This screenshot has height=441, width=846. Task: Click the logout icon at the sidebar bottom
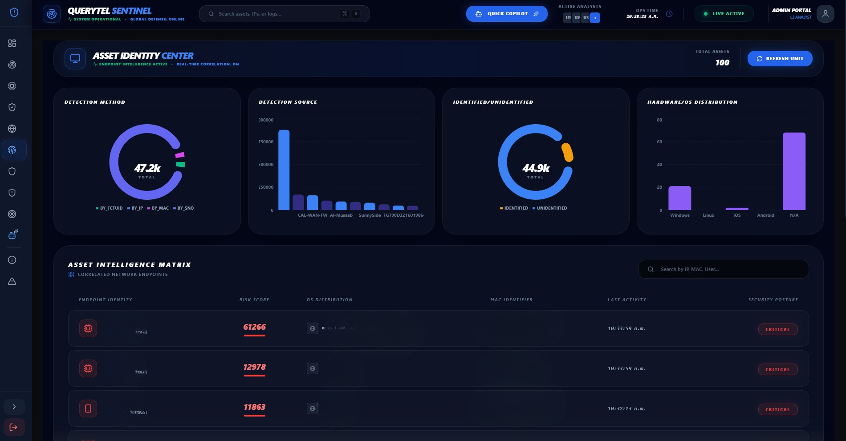point(14,427)
